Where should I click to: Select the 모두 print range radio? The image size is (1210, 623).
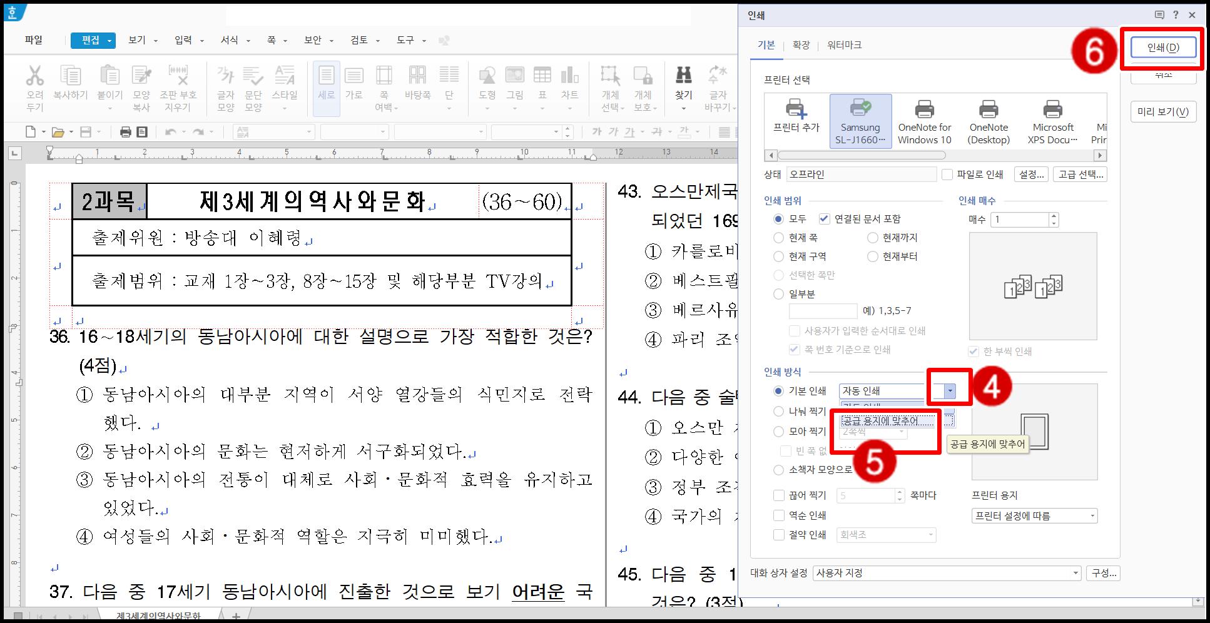(x=778, y=219)
